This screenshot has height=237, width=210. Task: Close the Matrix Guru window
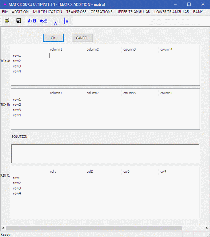[203, 4]
